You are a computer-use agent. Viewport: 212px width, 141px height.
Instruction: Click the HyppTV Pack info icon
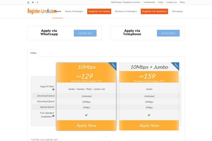[53, 90]
